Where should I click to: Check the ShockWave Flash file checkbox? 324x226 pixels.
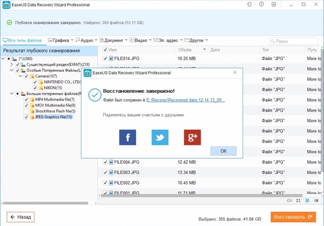[x=26, y=111]
